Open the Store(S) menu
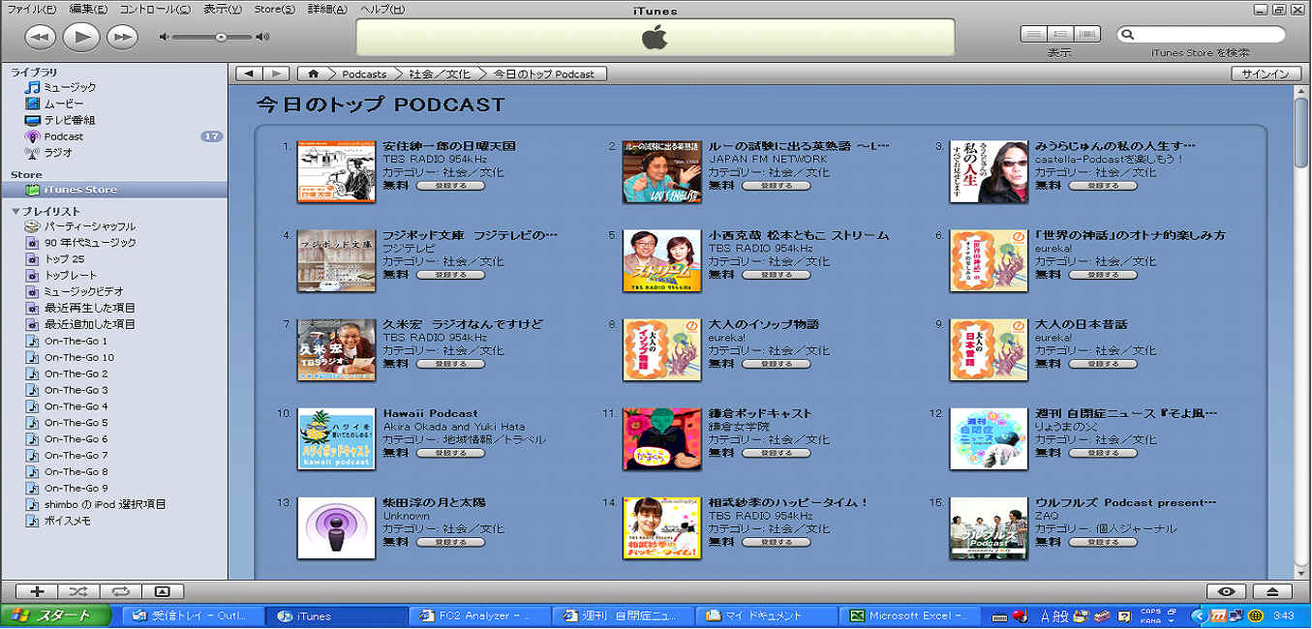 (274, 9)
